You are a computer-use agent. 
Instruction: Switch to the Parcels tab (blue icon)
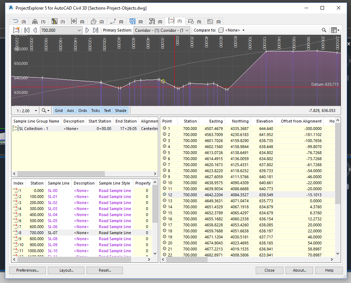136,21
